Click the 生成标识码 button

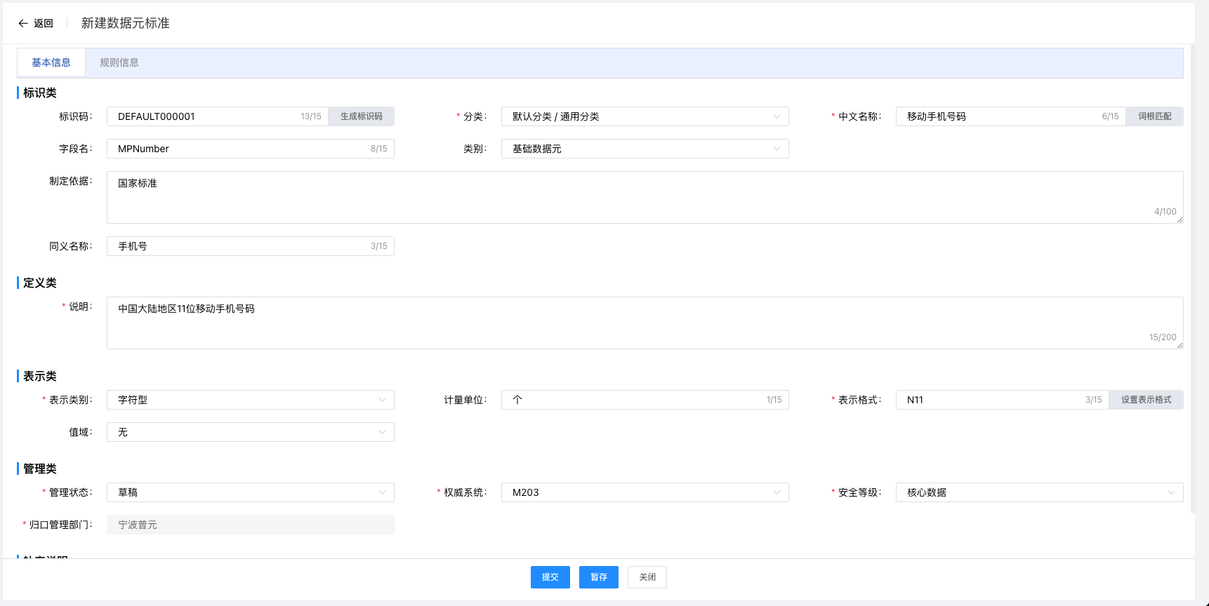point(361,116)
